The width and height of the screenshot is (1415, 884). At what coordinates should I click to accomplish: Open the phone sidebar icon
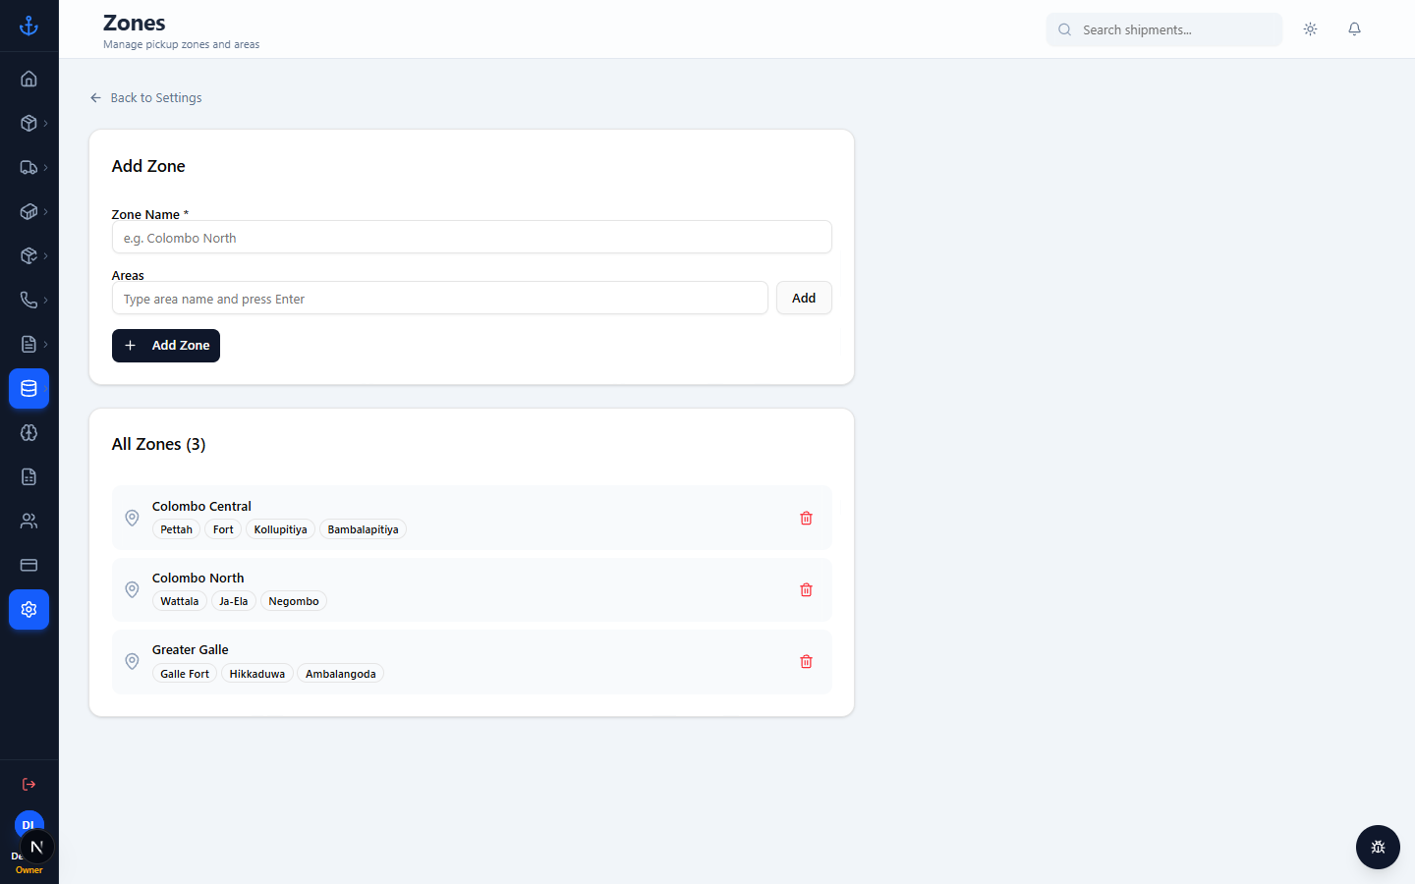coord(28,300)
